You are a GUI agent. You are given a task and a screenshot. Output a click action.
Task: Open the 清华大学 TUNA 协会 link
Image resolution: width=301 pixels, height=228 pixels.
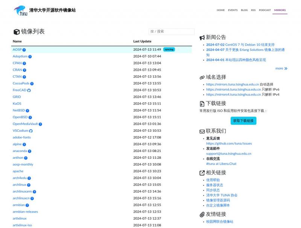[222, 195]
